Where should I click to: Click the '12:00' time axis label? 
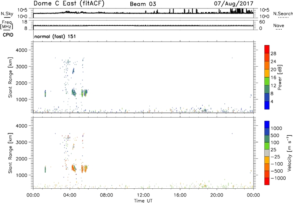pos(143,195)
